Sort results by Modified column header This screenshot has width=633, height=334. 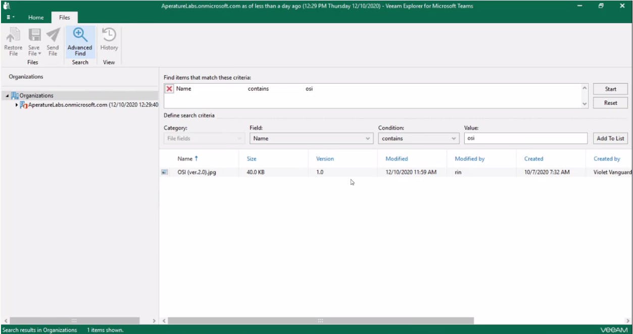[397, 158]
